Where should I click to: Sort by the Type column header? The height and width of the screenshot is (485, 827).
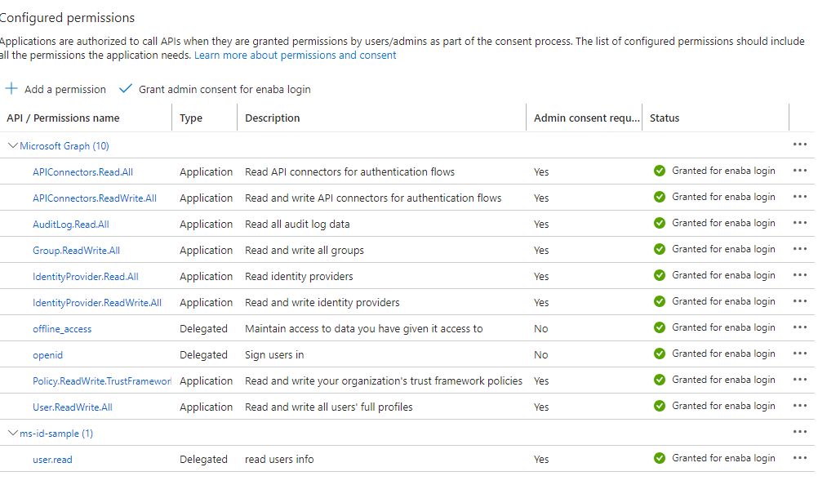(x=191, y=118)
